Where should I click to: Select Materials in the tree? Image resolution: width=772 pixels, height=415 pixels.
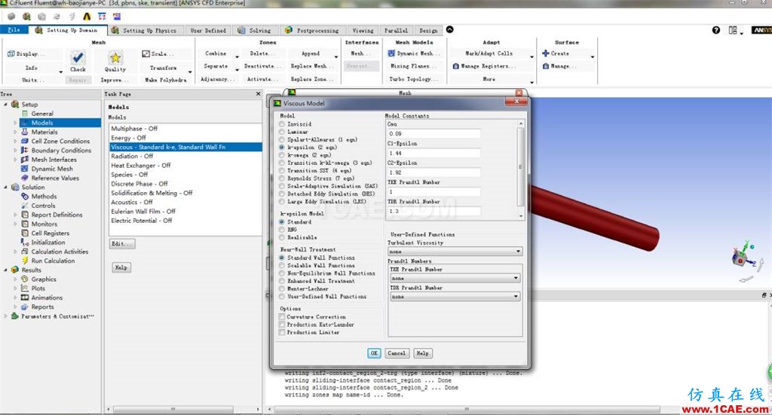pos(44,132)
